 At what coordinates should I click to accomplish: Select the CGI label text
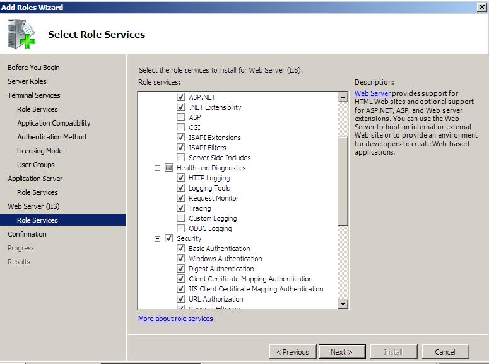[x=194, y=127]
